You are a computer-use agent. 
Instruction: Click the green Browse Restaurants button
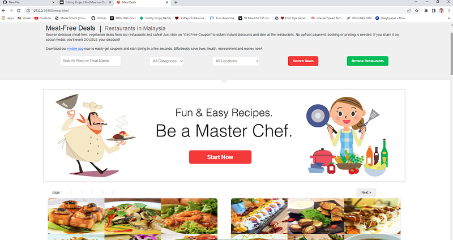pyautogui.click(x=367, y=61)
